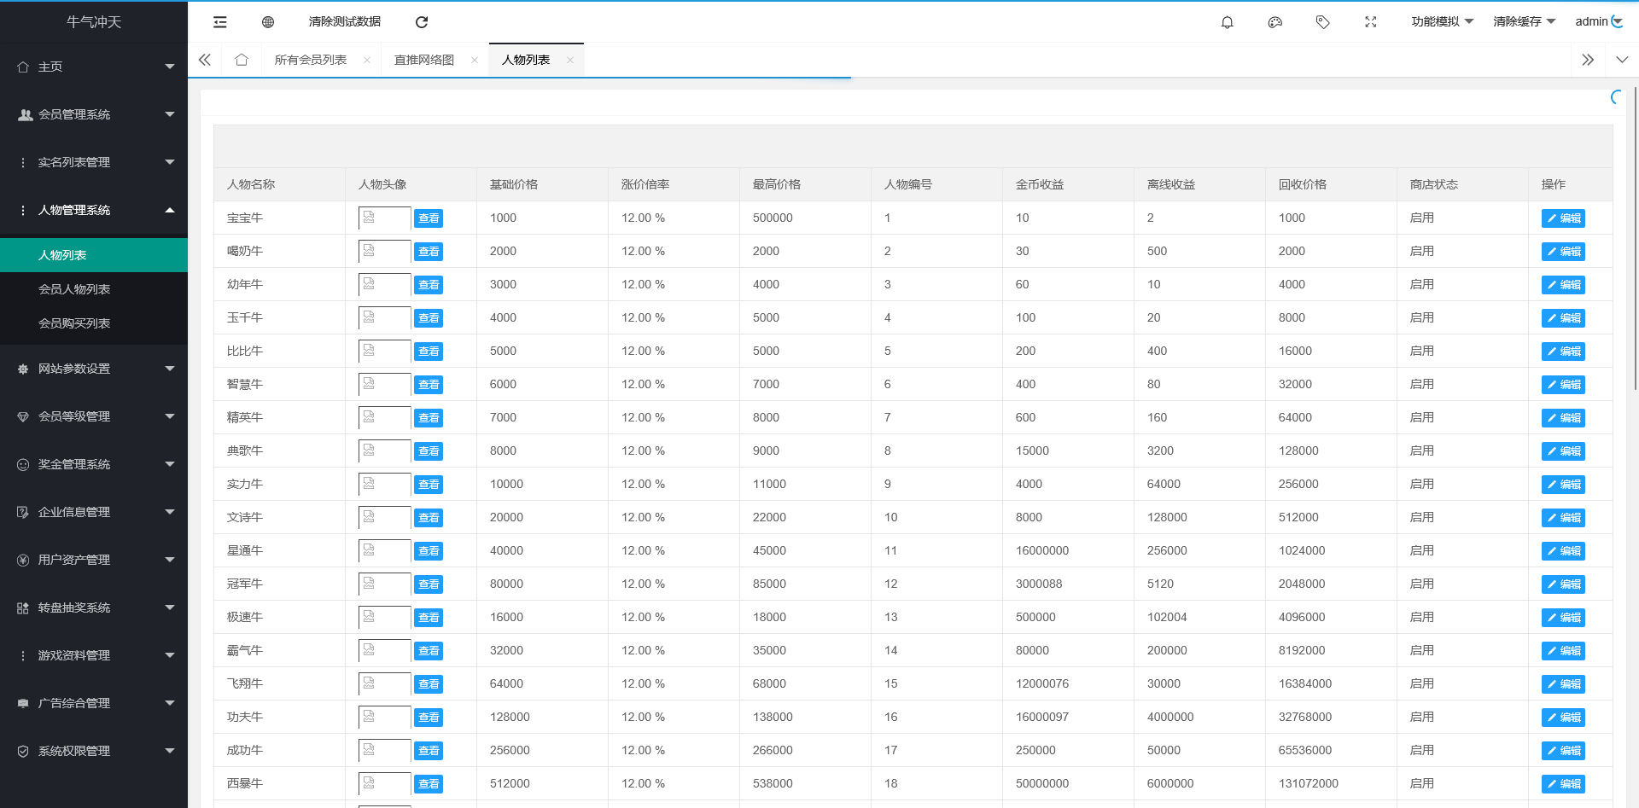Edit the 精英牛 row
1639x808 pixels.
pos(1563,418)
